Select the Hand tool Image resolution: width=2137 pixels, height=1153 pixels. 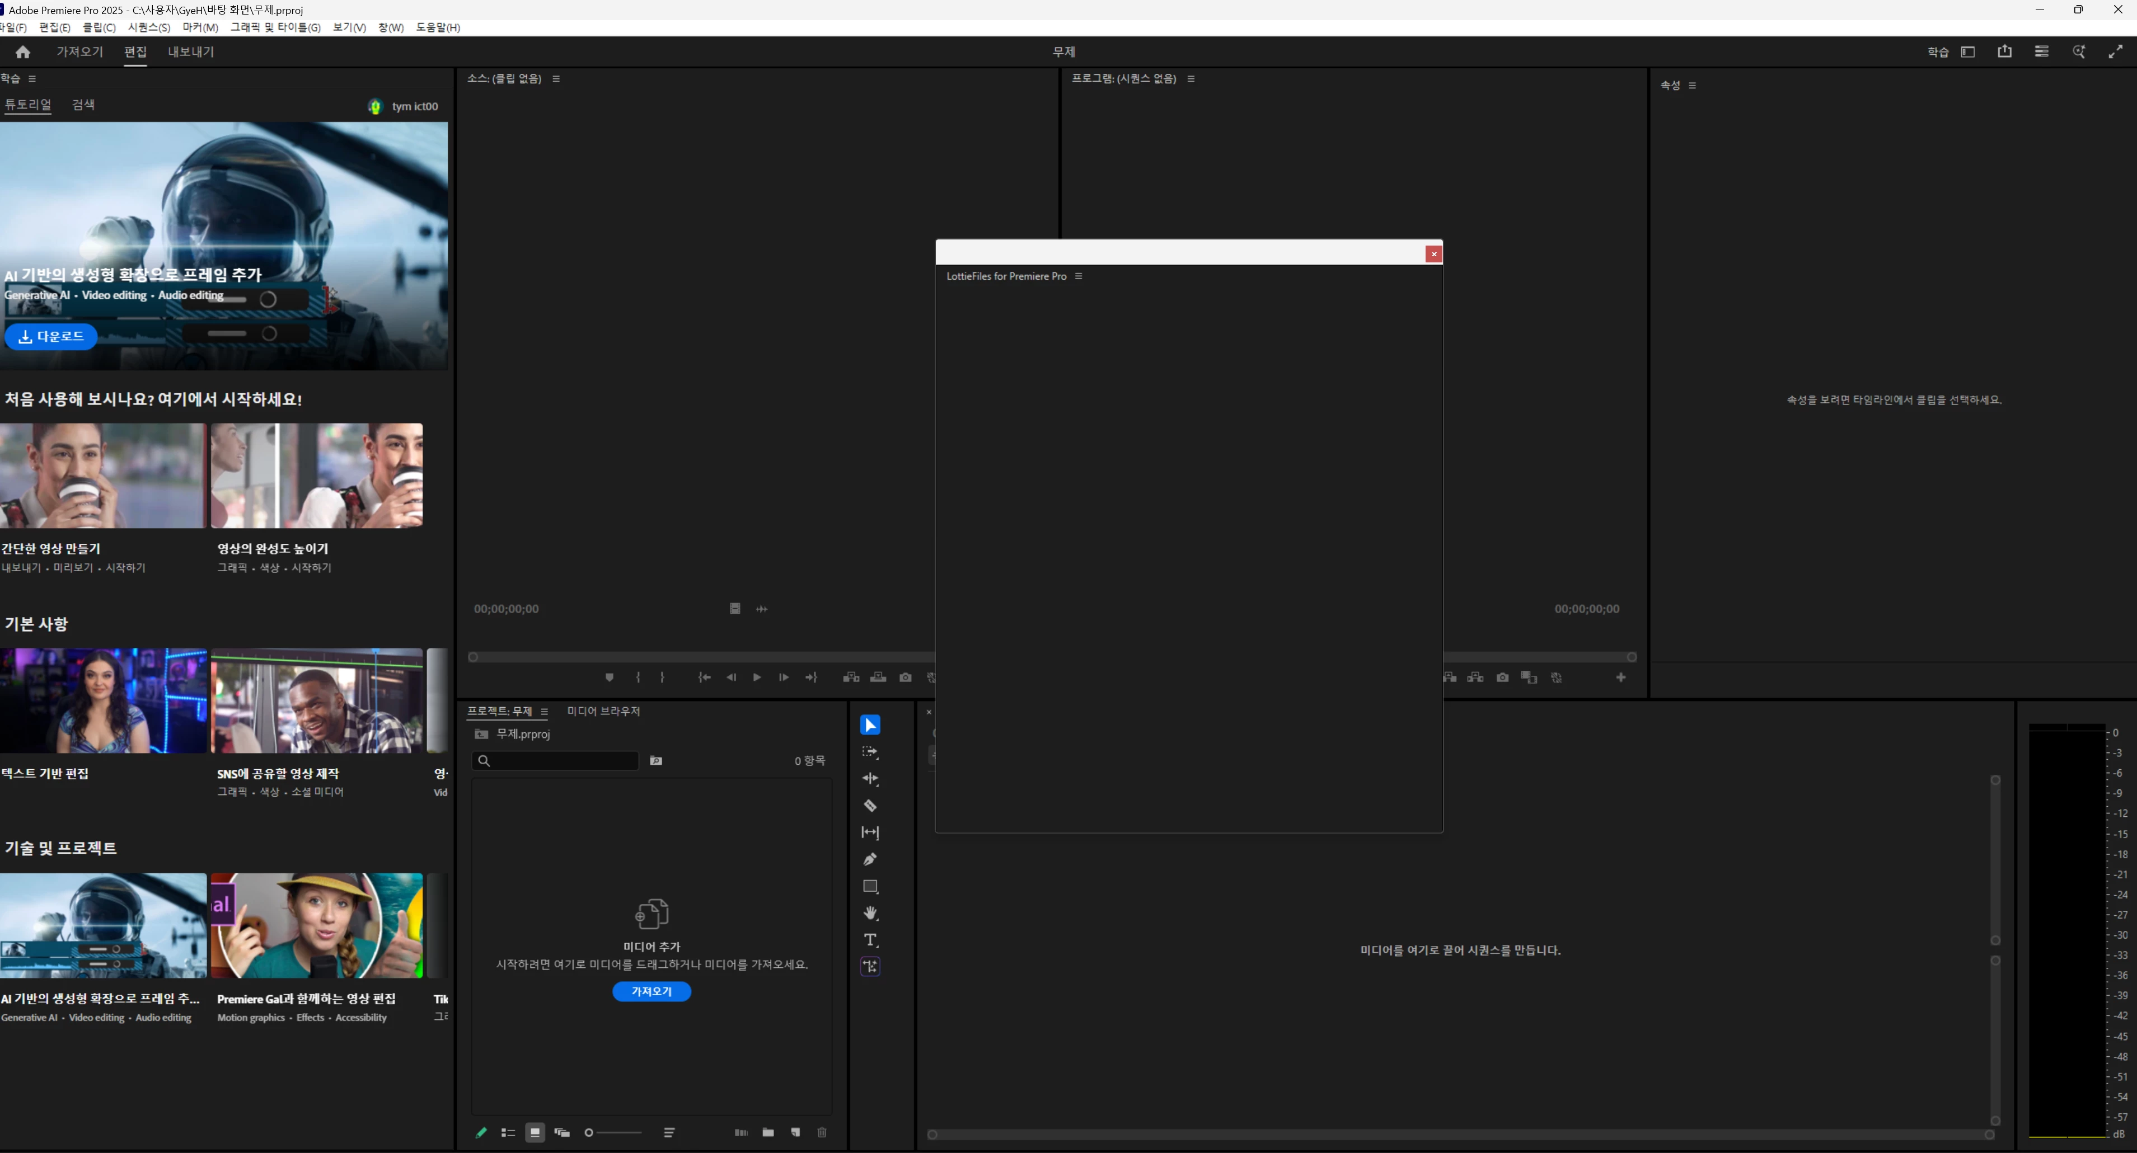870,914
